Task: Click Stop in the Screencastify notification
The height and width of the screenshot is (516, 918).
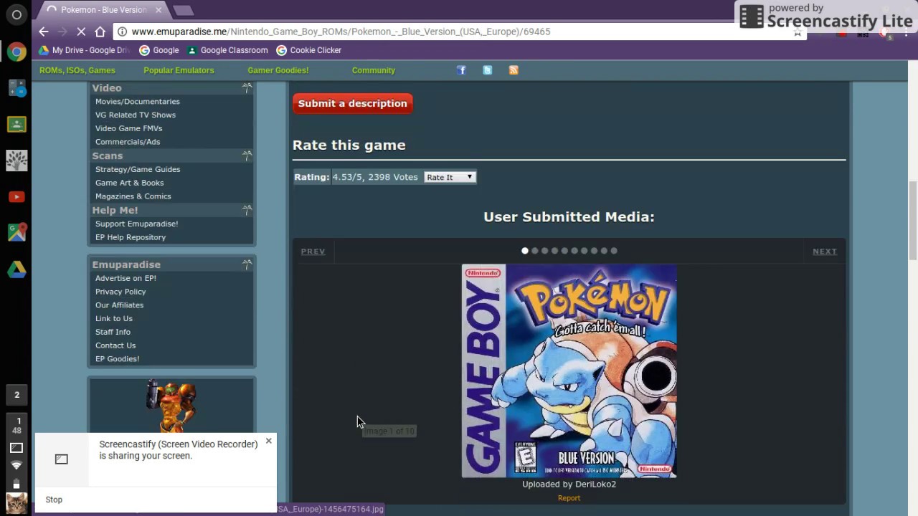Action: click(54, 500)
